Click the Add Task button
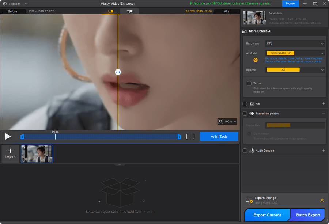This screenshot has width=329, height=224. [x=219, y=137]
